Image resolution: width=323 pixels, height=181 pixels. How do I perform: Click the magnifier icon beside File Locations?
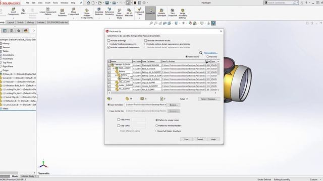click(x=201, y=53)
